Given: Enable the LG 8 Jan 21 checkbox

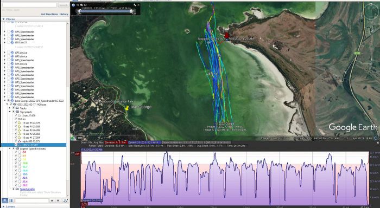Looking at the screenshot, I should (x=9, y=42).
